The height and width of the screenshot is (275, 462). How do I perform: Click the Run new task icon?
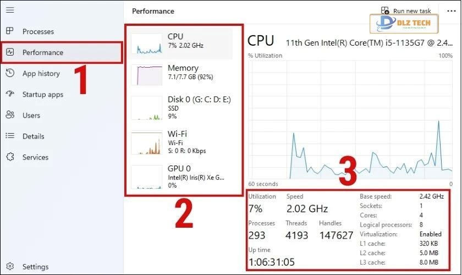(385, 11)
